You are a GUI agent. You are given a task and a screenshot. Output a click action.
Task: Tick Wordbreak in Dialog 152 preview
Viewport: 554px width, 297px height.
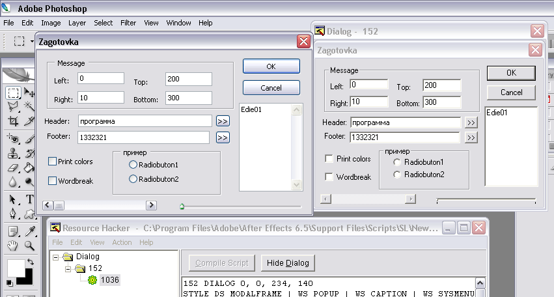click(x=329, y=177)
